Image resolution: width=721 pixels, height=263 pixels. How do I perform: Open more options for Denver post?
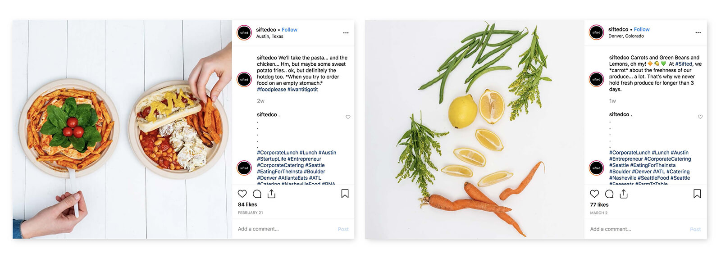(x=698, y=32)
